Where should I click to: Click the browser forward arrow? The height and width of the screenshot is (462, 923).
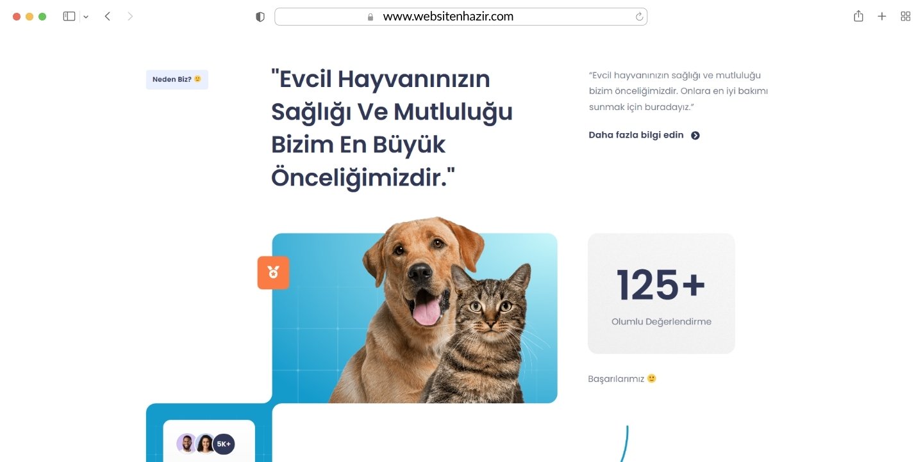pyautogui.click(x=130, y=17)
